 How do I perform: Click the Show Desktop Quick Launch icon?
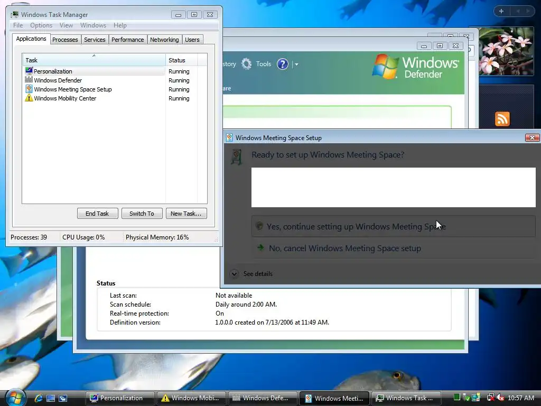tap(51, 398)
